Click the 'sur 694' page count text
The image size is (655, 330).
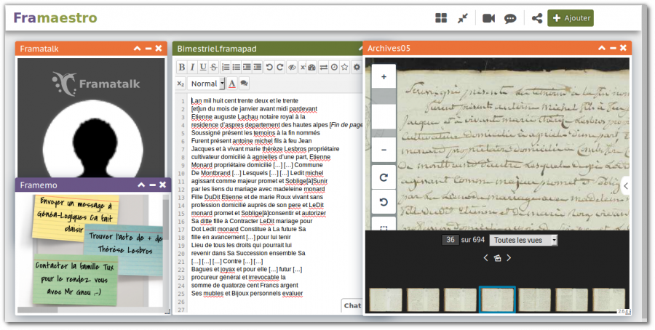click(x=473, y=240)
